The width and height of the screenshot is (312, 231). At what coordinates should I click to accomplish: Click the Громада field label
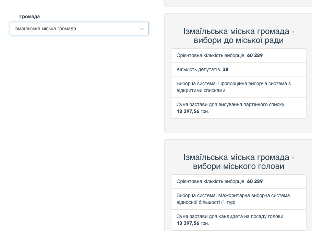point(29,16)
